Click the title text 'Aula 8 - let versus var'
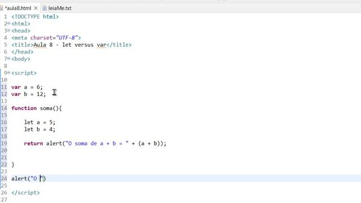The height and width of the screenshot is (203, 361). click(x=70, y=45)
